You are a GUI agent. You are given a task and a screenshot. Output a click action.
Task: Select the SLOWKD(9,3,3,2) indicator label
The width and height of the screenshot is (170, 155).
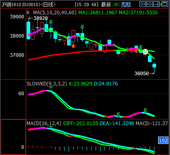(47, 84)
